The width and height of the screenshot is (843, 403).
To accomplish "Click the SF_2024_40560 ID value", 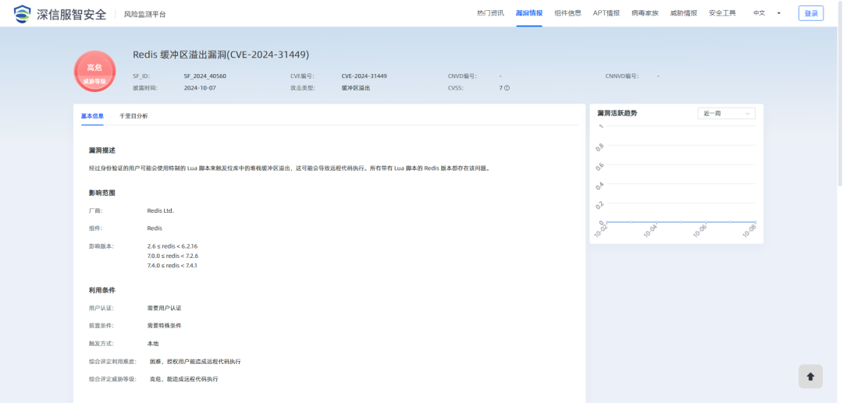I will (x=205, y=76).
